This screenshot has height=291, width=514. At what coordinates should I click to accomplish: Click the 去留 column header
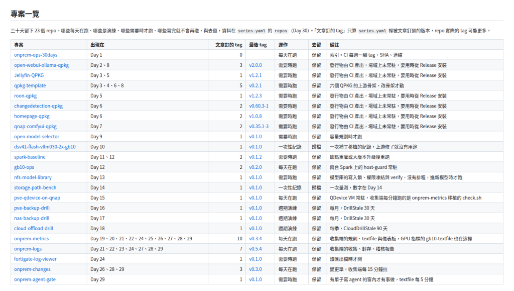[316, 45]
